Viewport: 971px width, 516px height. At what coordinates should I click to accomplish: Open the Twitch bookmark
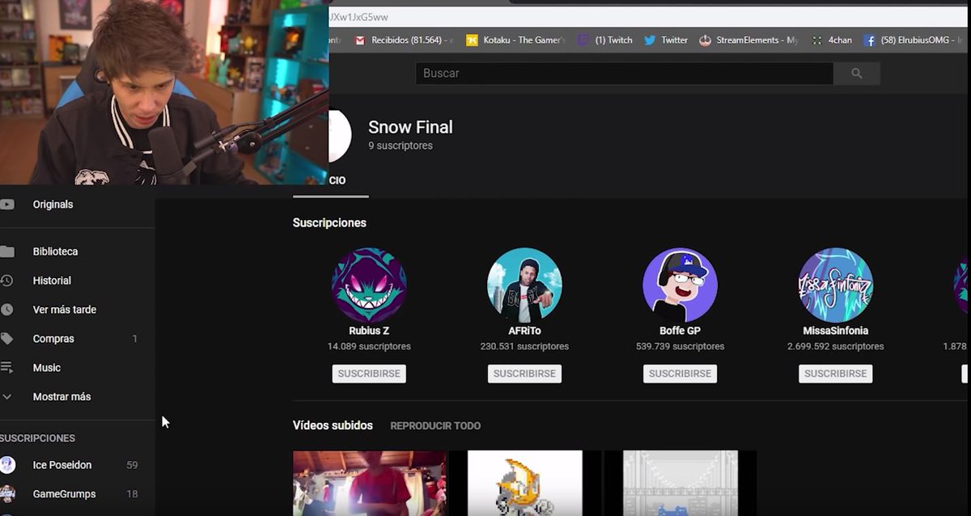click(x=605, y=40)
